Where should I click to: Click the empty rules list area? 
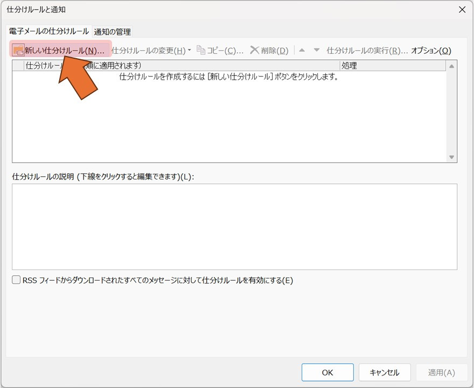229,119
